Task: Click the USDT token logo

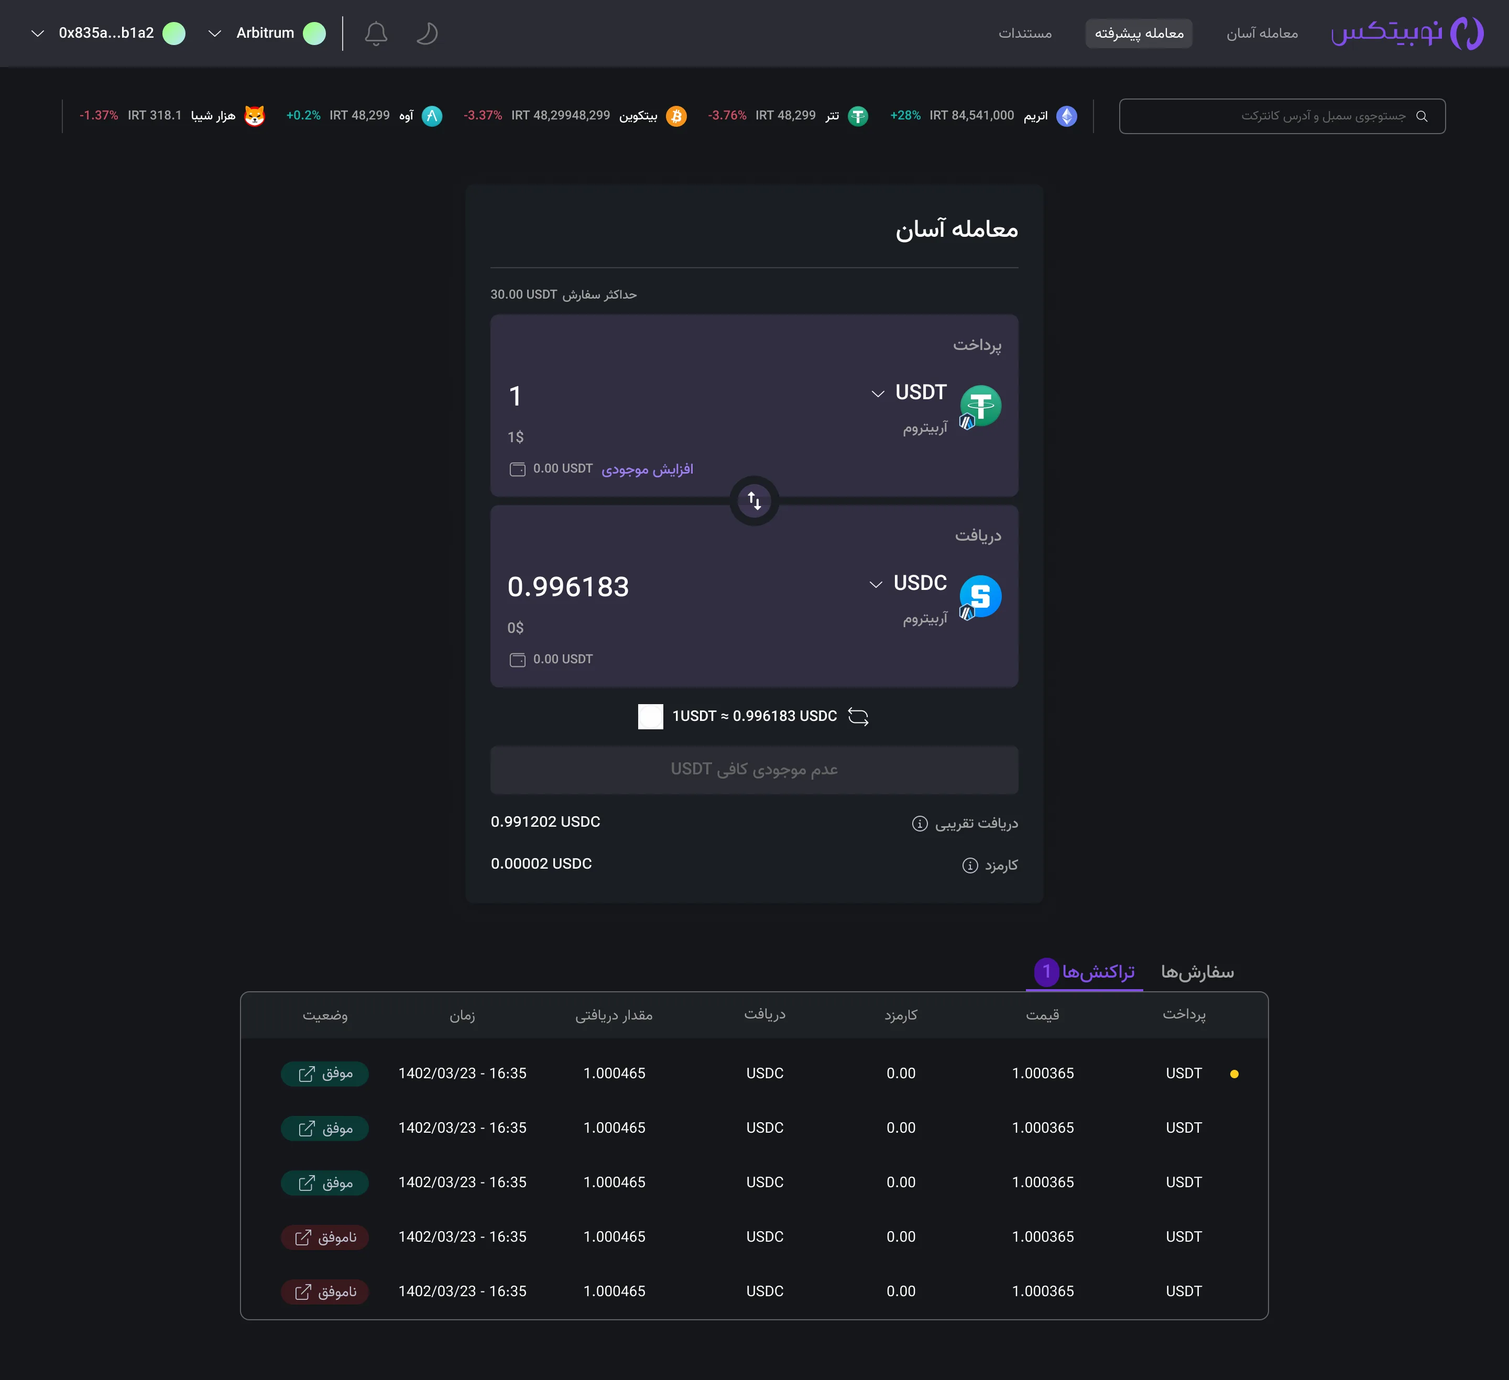Action: coord(980,406)
